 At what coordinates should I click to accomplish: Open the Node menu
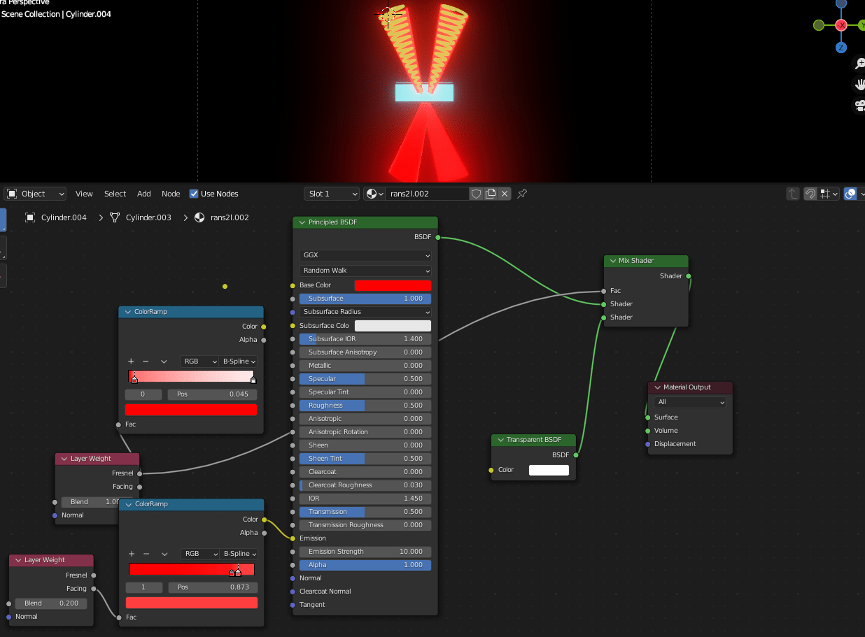(x=171, y=194)
